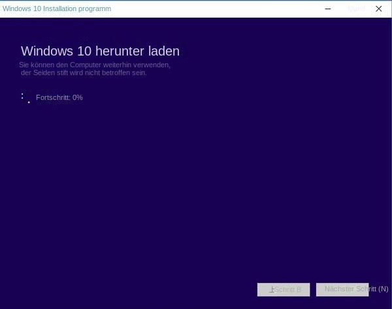Click the text der Seiden stift wird nicht betroffen sein
Image resolution: width=392 pixels, height=309 pixels.
coord(84,73)
